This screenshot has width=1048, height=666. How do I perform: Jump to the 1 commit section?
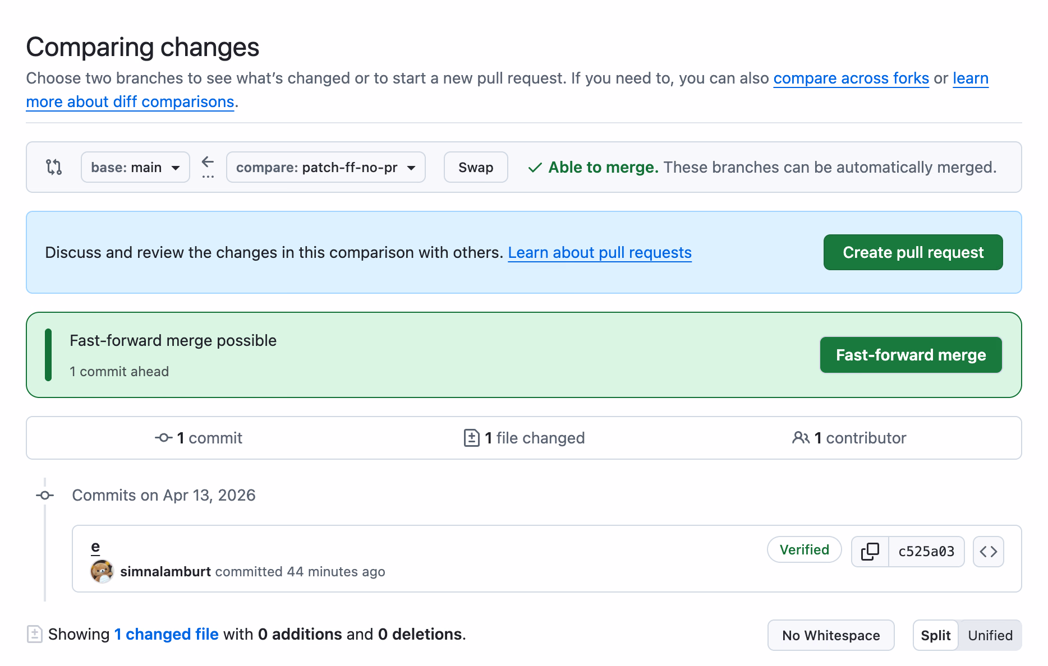[x=199, y=438]
